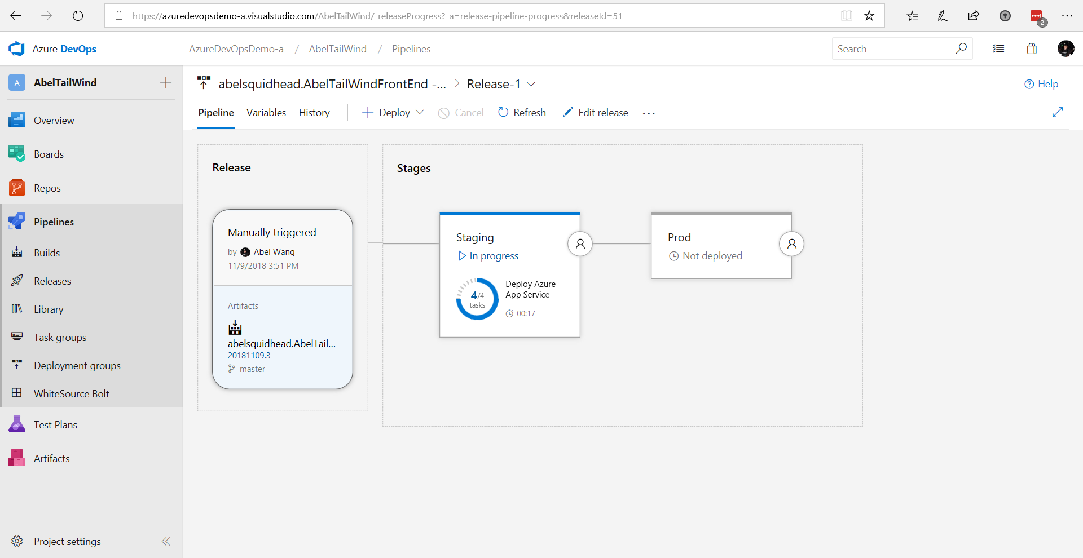Open browser share icon
The image size is (1083, 558).
point(974,16)
